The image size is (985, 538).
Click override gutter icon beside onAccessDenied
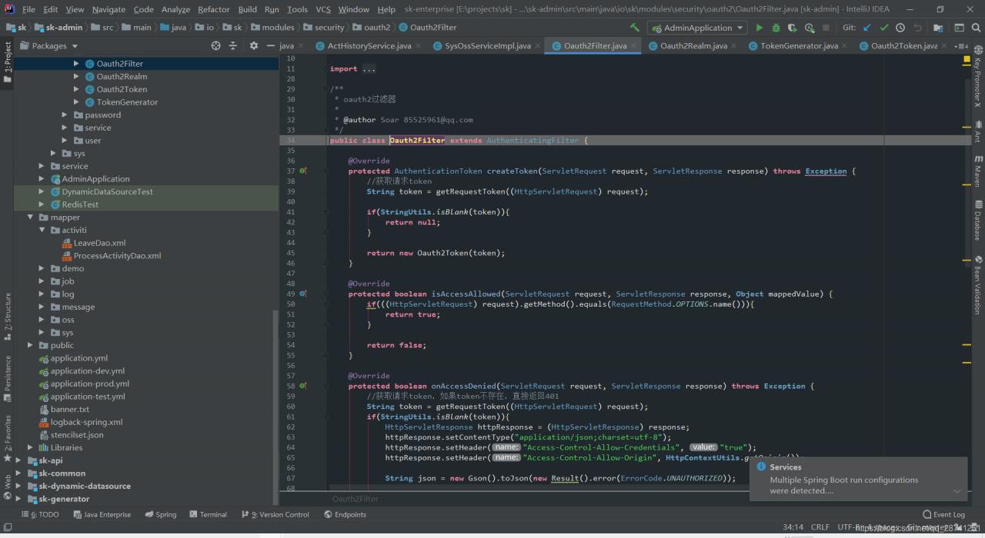pos(303,386)
